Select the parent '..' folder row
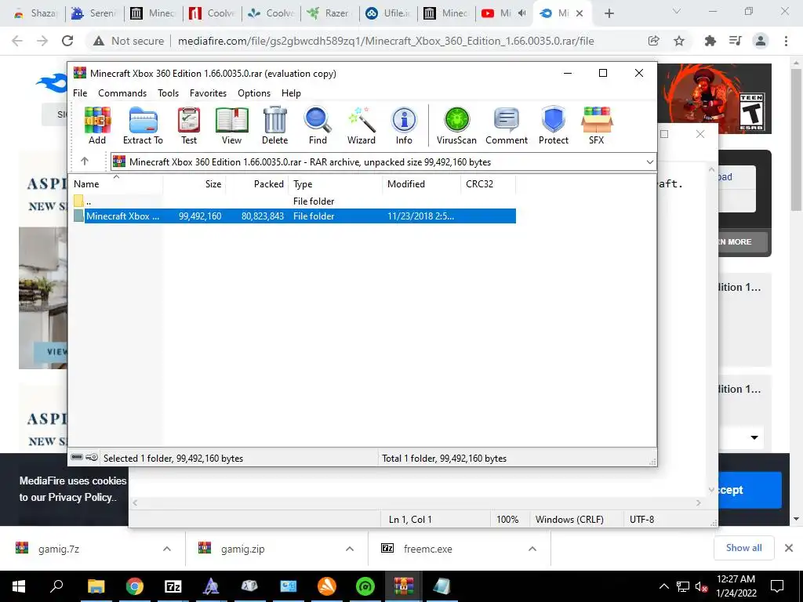Image resolution: width=803 pixels, height=602 pixels. [294, 201]
